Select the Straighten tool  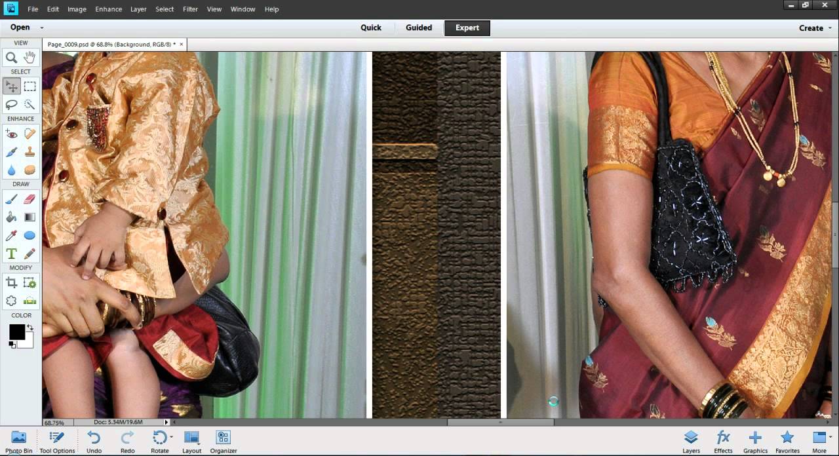(x=29, y=301)
